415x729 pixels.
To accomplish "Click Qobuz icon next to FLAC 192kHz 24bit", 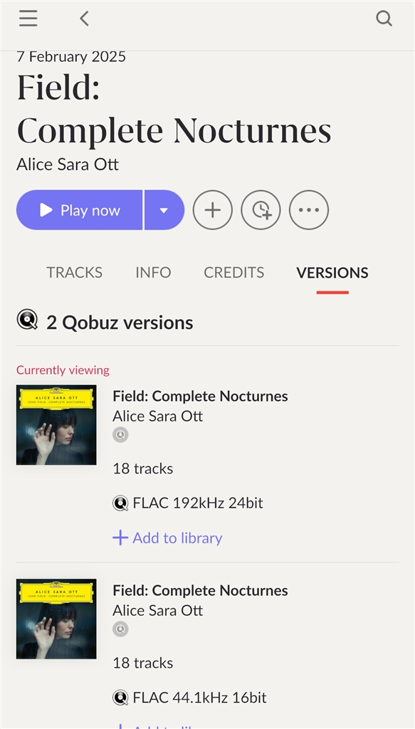I will click(120, 503).
